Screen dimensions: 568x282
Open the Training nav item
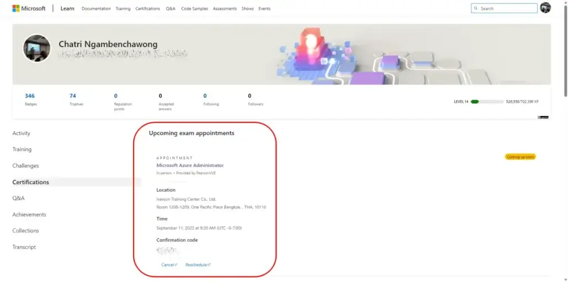(x=123, y=9)
